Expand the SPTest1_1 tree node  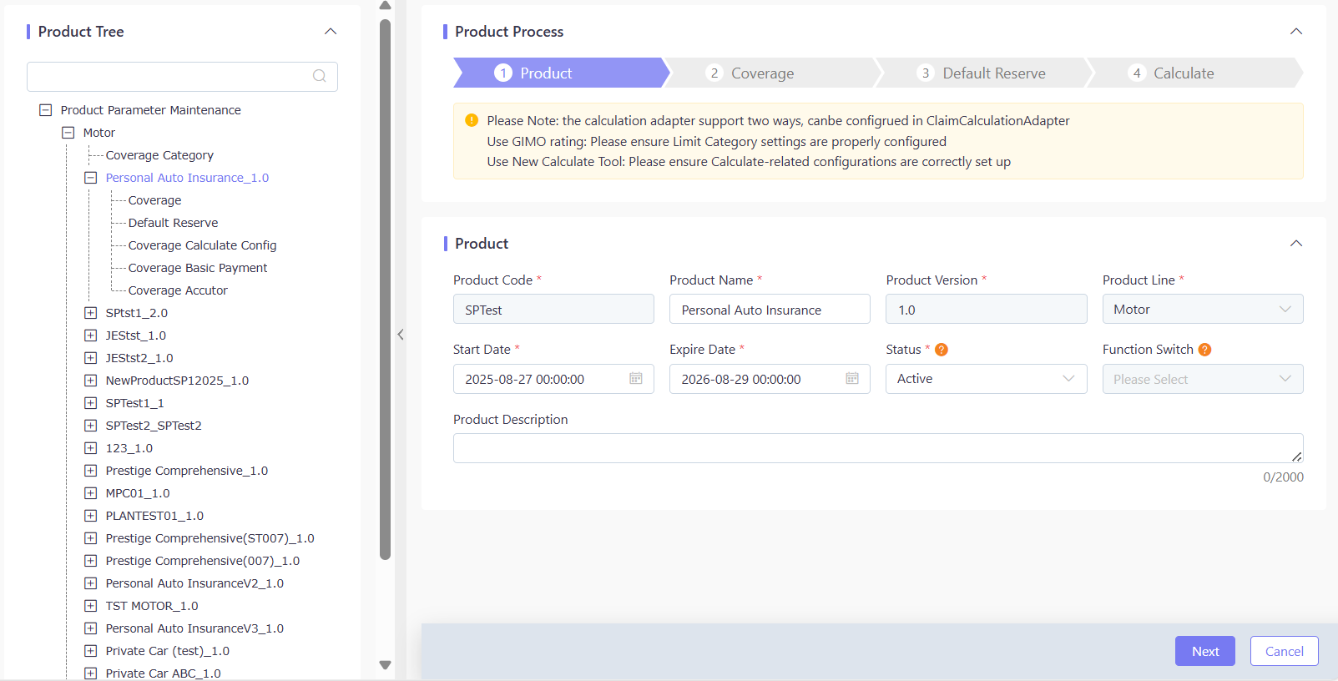coord(91,403)
